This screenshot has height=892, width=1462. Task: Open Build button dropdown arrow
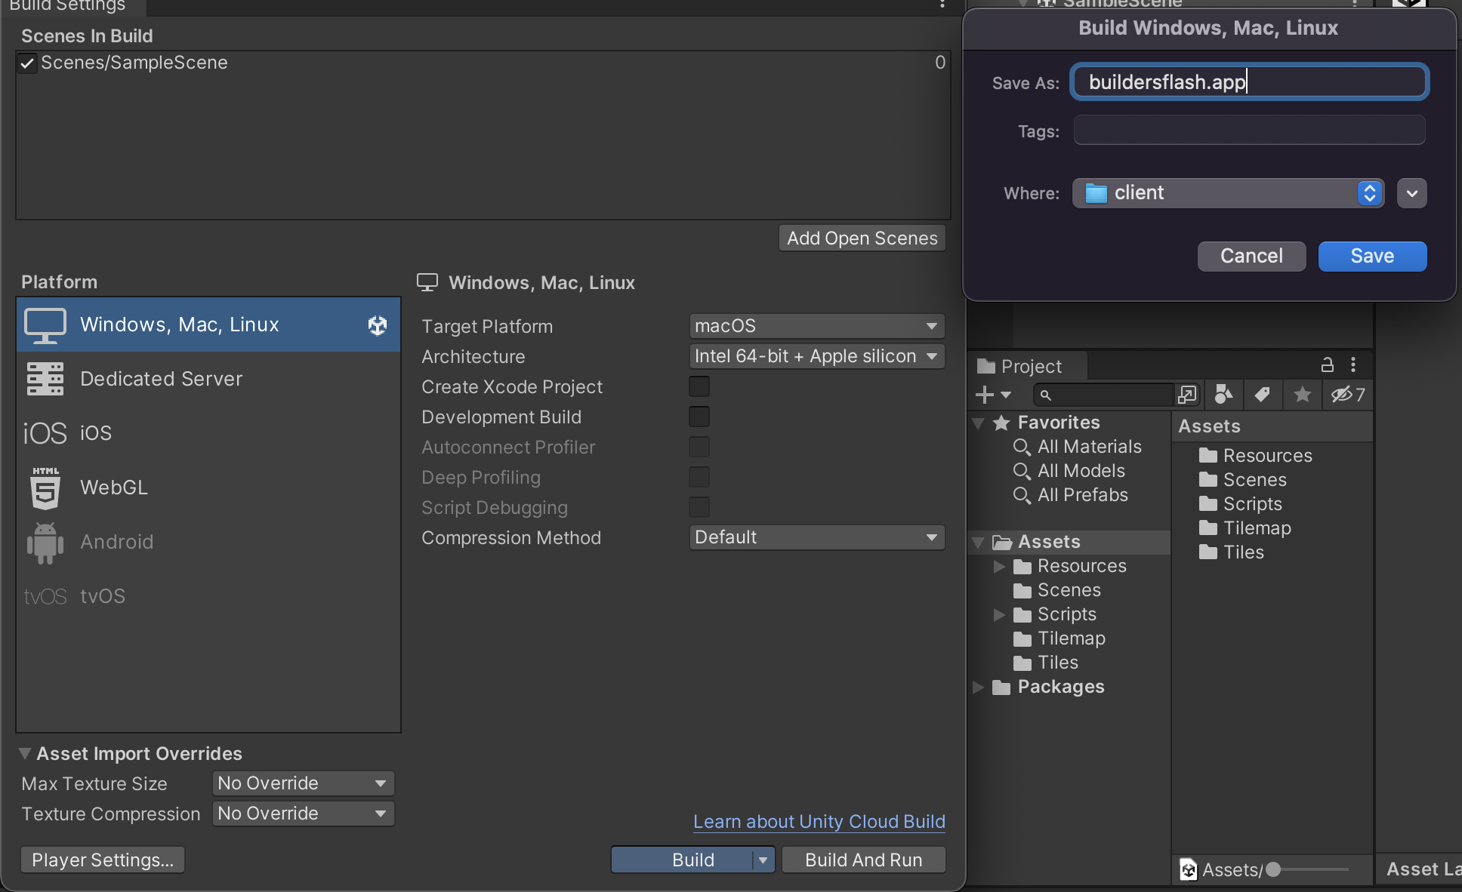pyautogui.click(x=763, y=860)
